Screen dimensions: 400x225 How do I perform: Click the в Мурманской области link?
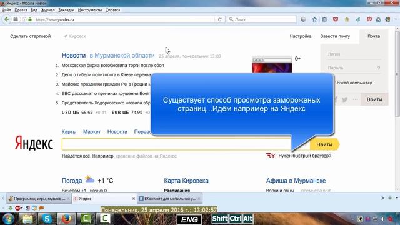tap(122, 56)
